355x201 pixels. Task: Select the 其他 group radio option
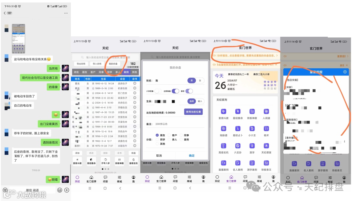point(157,144)
